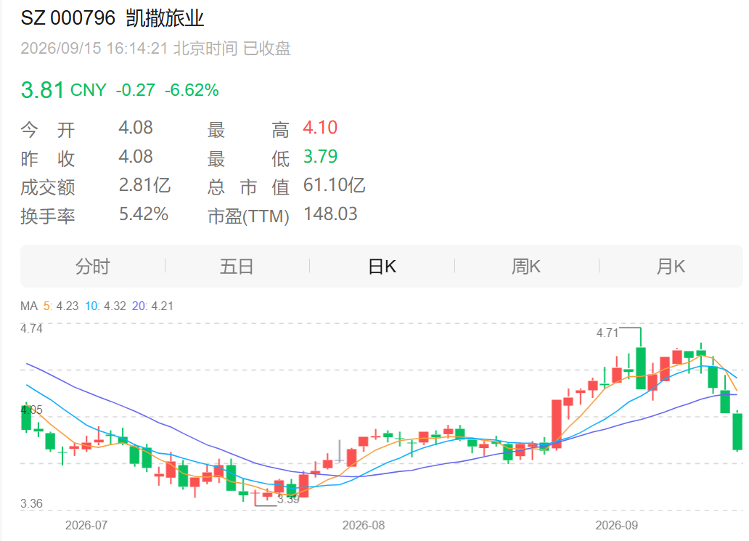
Task: Click the latest green candlestick on chart
Action: [737, 431]
